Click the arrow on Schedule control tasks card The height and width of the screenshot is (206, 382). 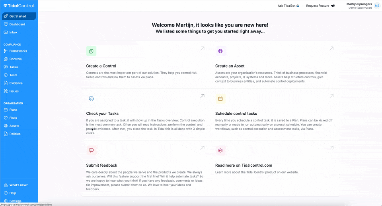click(x=331, y=96)
